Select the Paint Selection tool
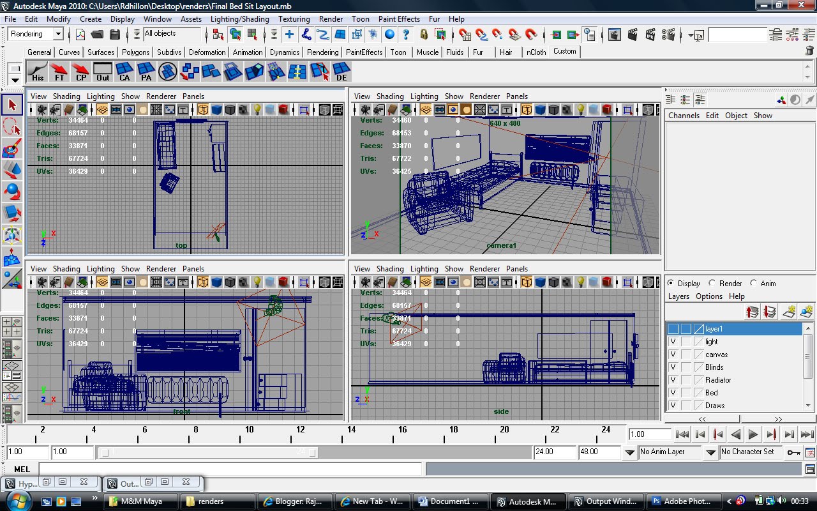The height and width of the screenshot is (511, 817). 12,148
